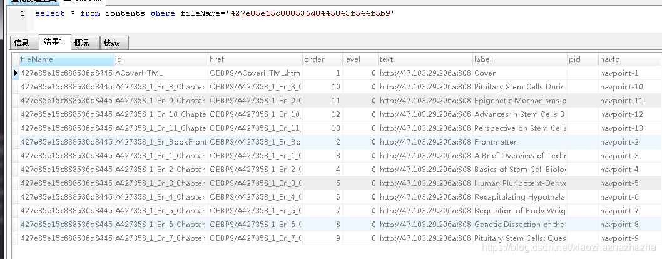The width and height of the screenshot is (662, 259).
Task: Select the 'Recapitulating Hypothala' label cell
Action: click(x=520, y=197)
